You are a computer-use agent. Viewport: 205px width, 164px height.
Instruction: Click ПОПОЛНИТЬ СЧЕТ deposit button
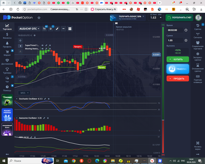click(179, 18)
